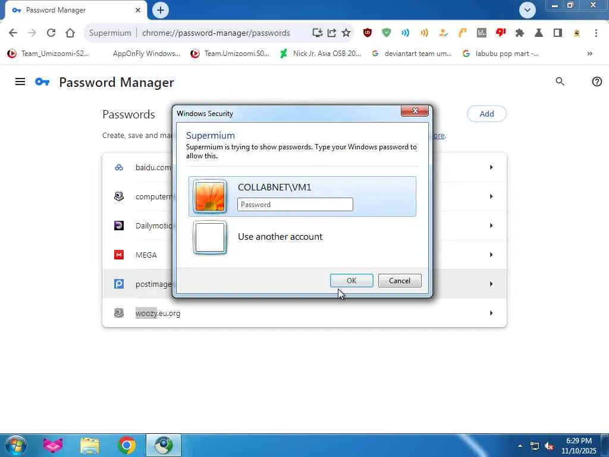Image resolution: width=609 pixels, height=457 pixels.
Task: Toggle the side panel icon
Action: (558, 33)
